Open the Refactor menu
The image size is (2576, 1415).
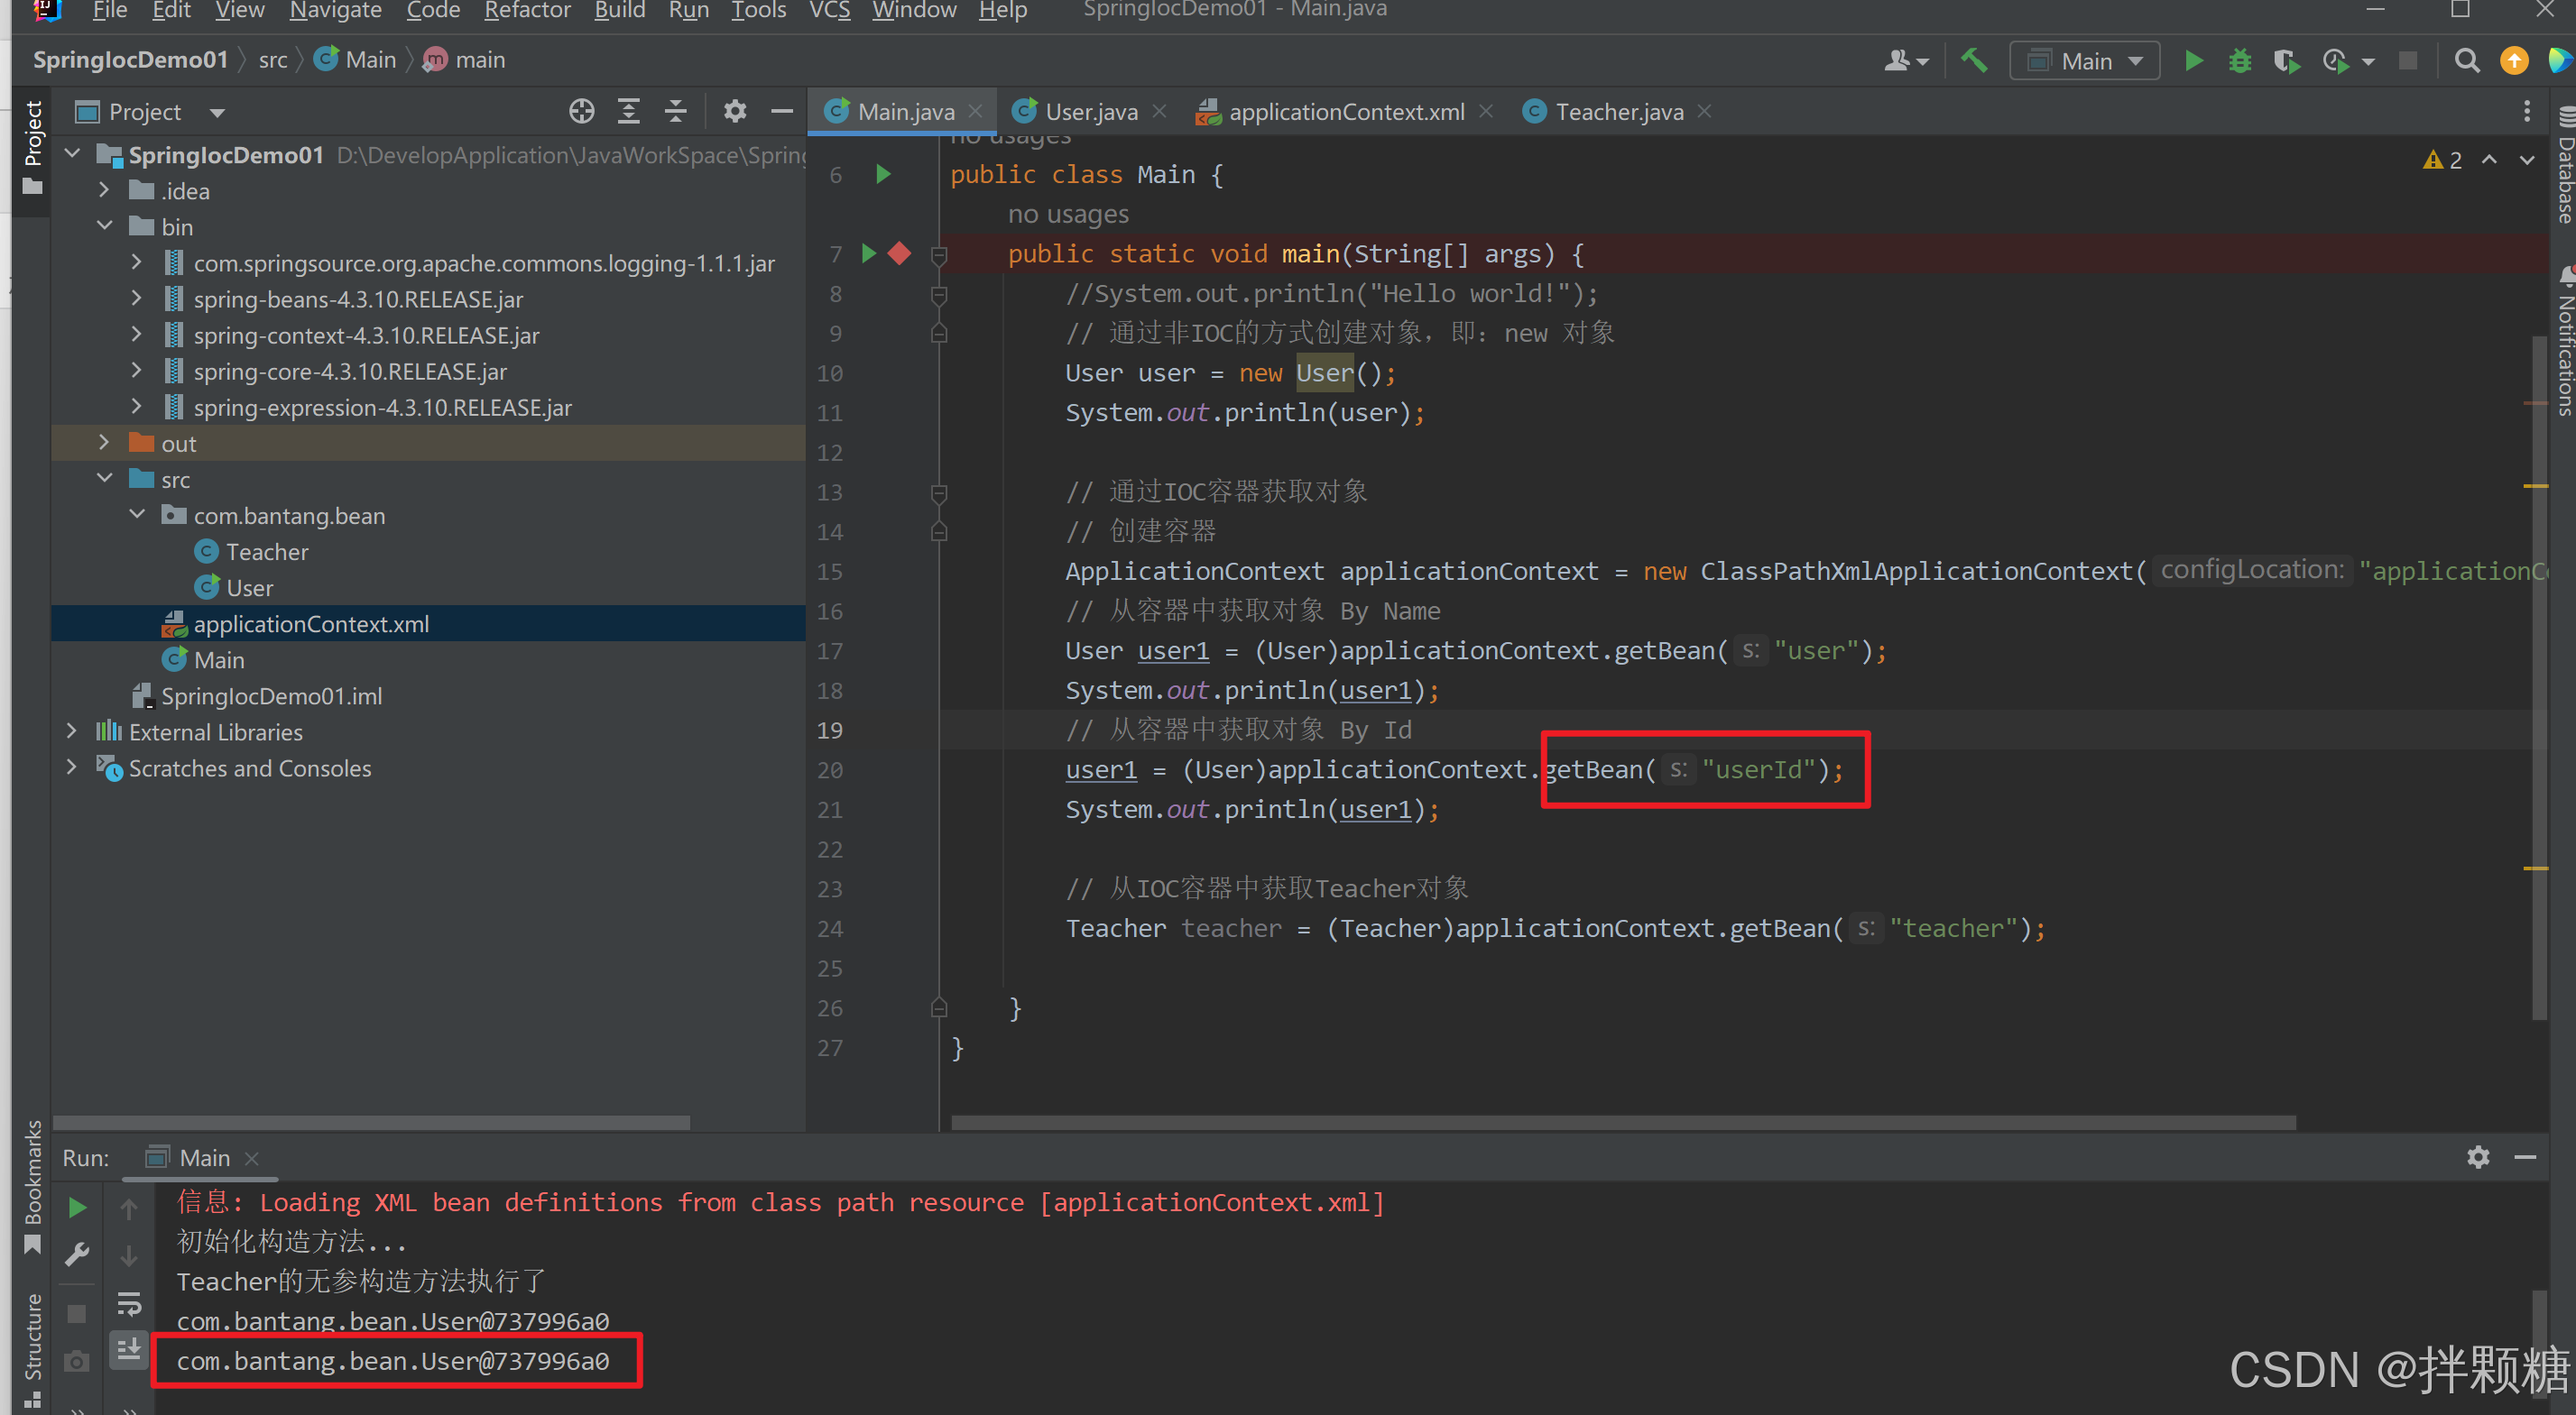[x=526, y=11]
